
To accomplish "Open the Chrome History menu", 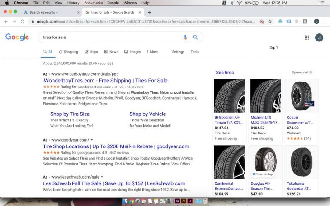I will pos(73,3).
